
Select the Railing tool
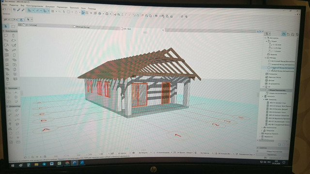(x=14, y=50)
